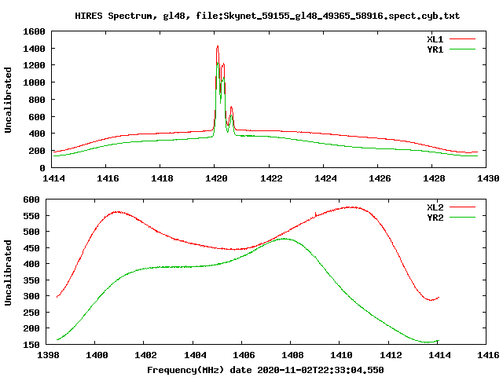Image resolution: width=503 pixels, height=377 pixels.
Task: Click the 1430 frequency tick label
Action: pyautogui.click(x=488, y=178)
